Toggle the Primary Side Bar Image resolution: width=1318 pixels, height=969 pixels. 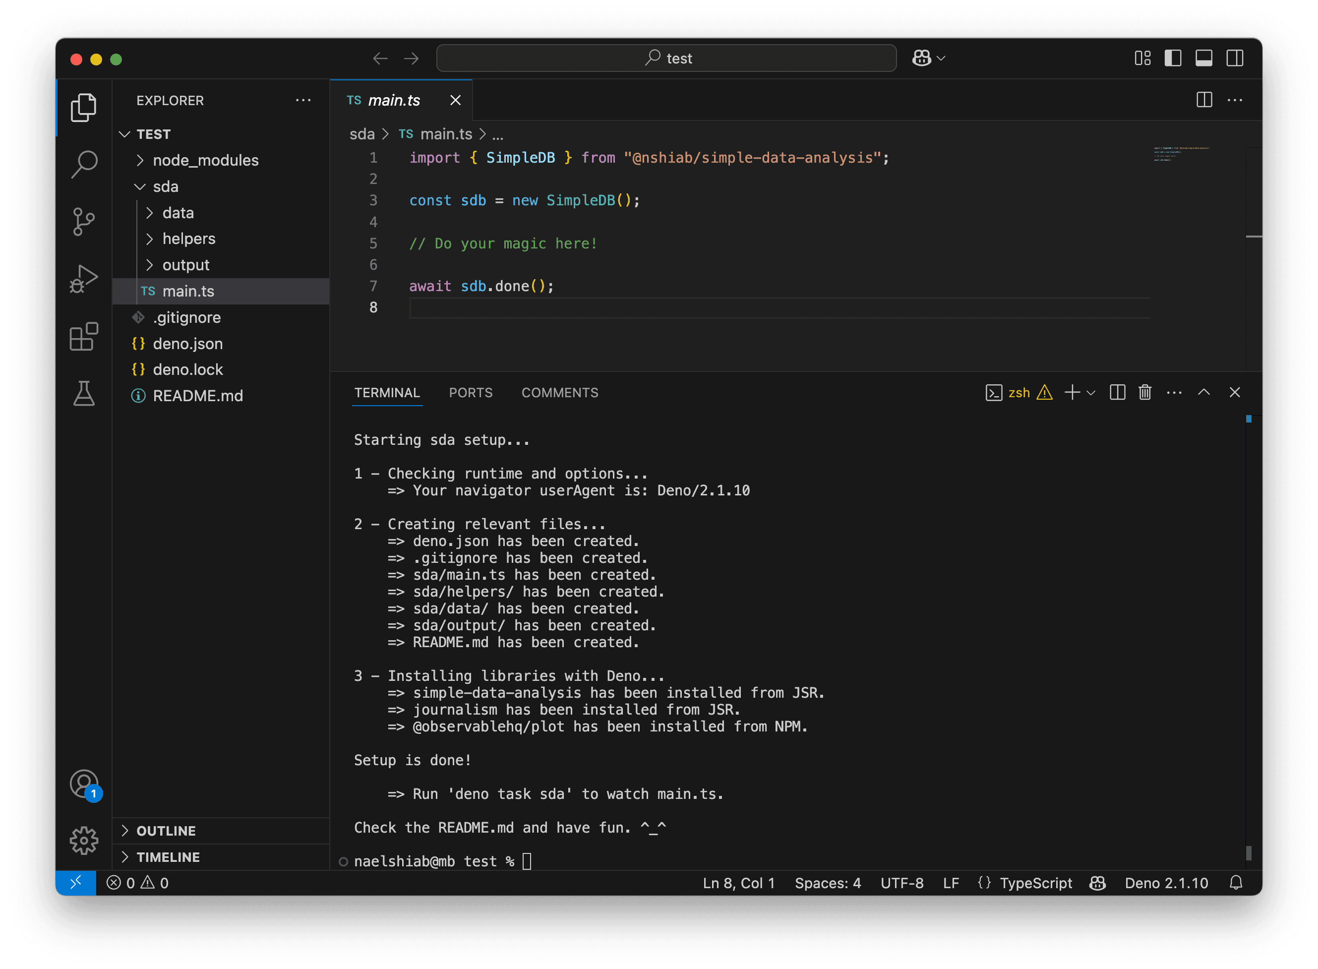pos(1173,58)
